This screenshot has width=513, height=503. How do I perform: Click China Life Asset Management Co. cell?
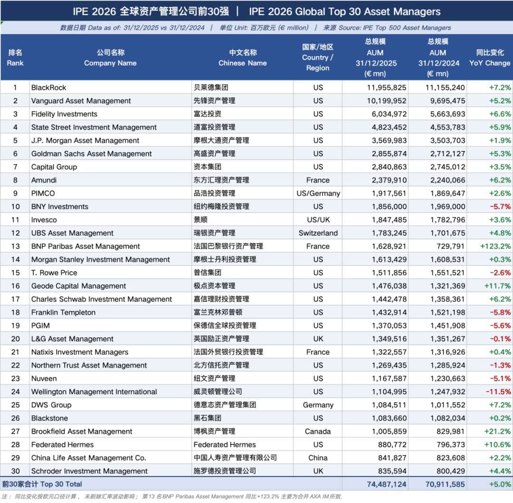(111, 458)
